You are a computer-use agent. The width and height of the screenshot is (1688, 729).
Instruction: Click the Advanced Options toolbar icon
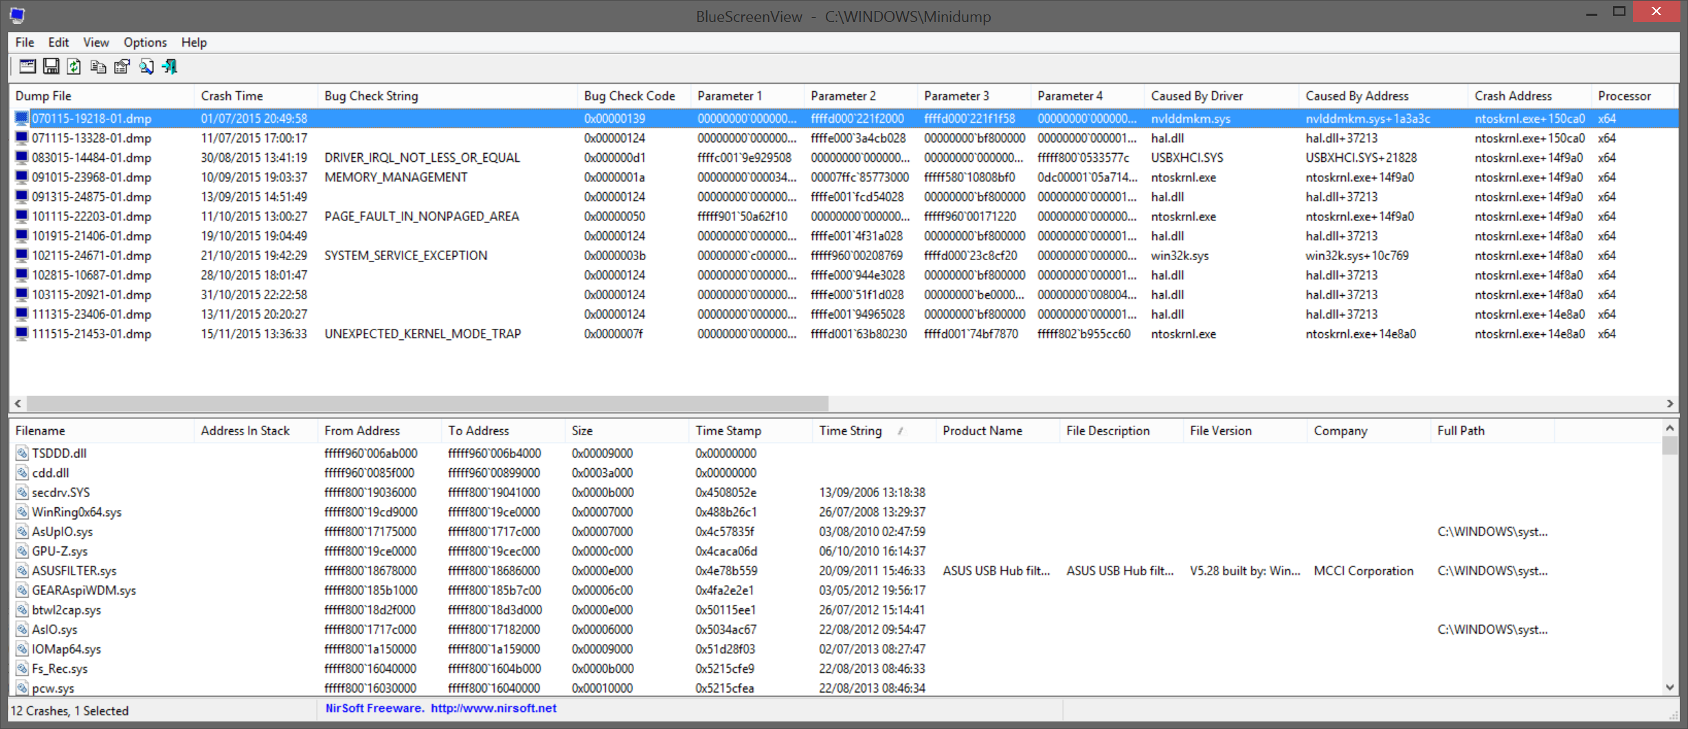[x=27, y=67]
